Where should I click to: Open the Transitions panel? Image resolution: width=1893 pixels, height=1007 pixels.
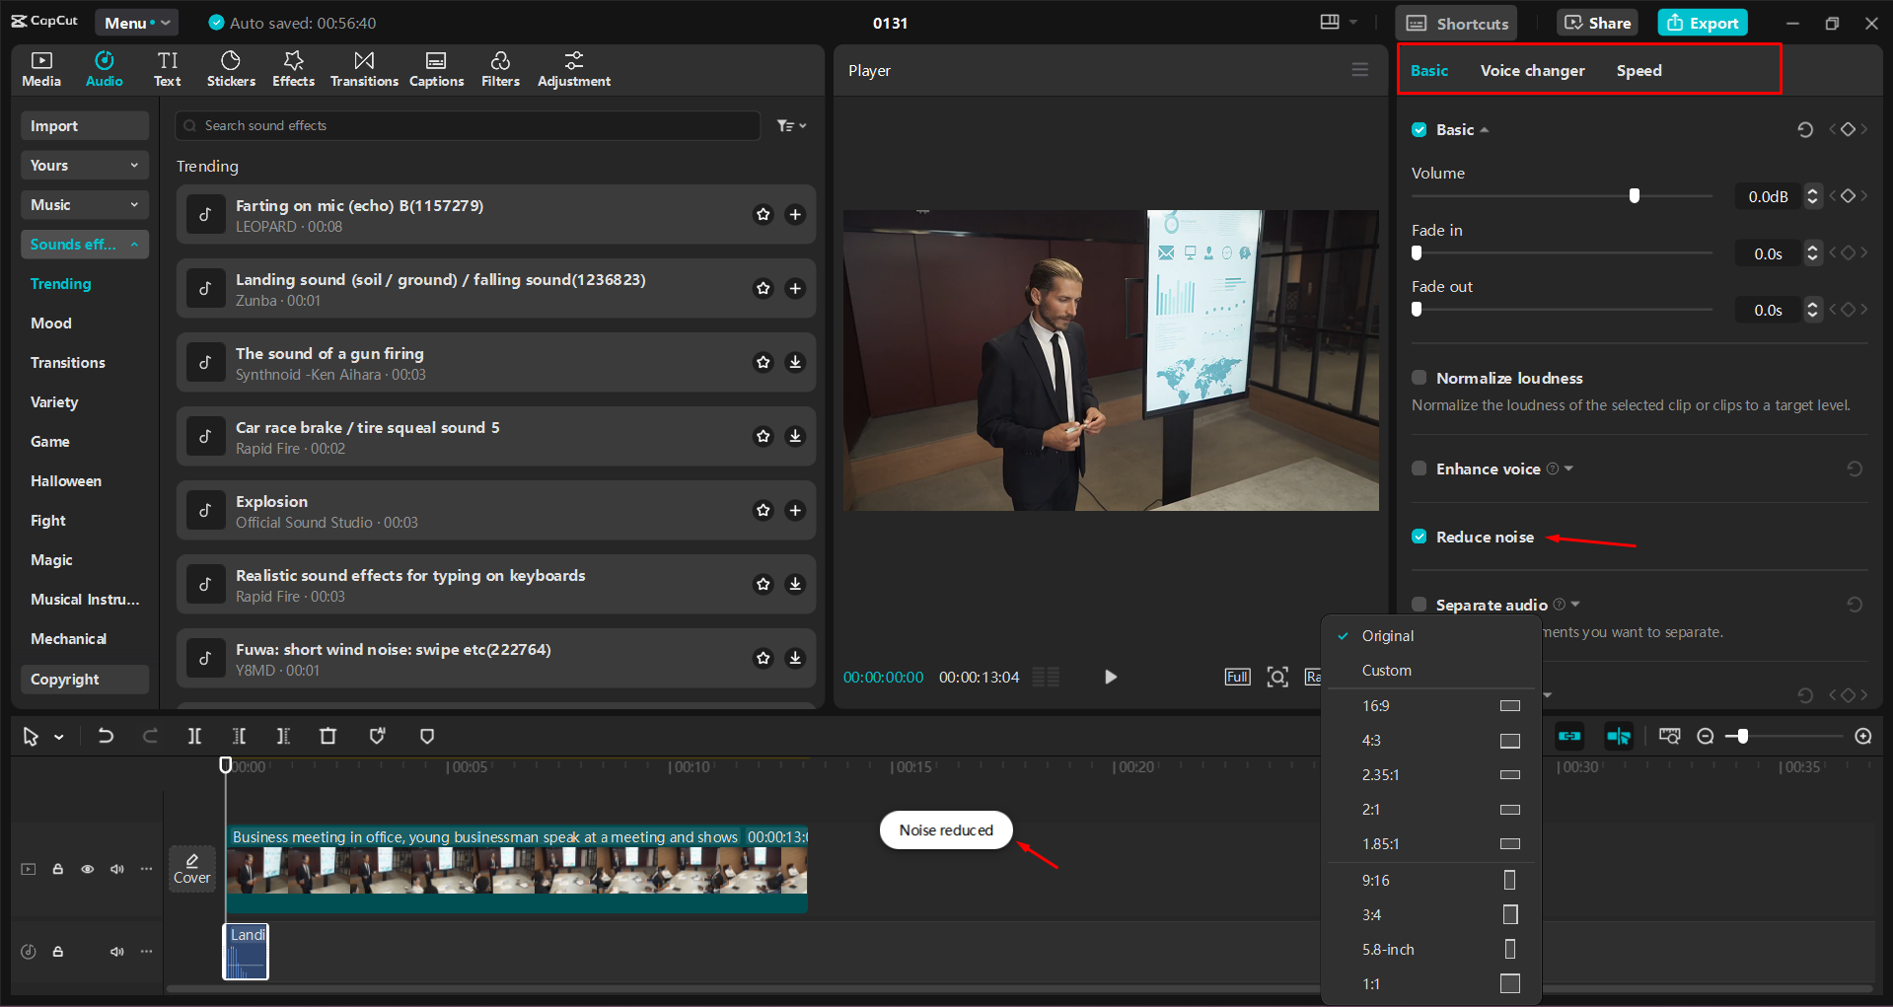pyautogui.click(x=364, y=69)
